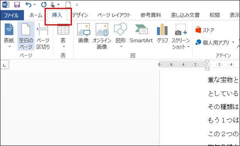The height and width of the screenshot is (146, 240).
Task: Switch to the ホーム tab
Action: (36, 15)
